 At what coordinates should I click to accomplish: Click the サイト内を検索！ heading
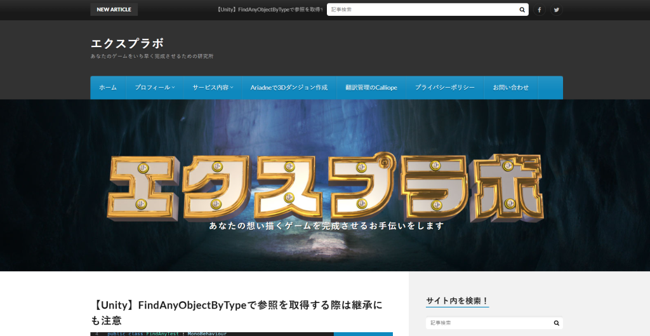coord(457,300)
